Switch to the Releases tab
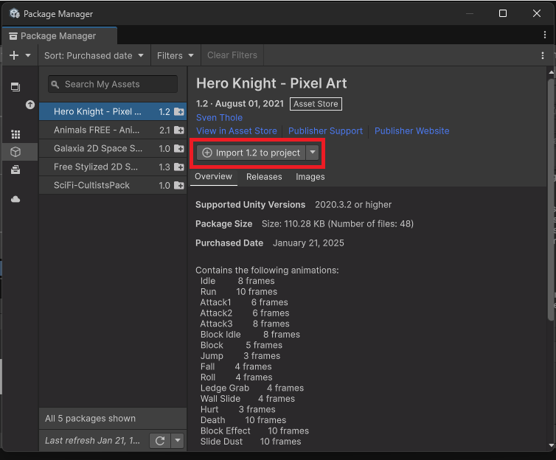The height and width of the screenshot is (460, 556). (x=264, y=177)
